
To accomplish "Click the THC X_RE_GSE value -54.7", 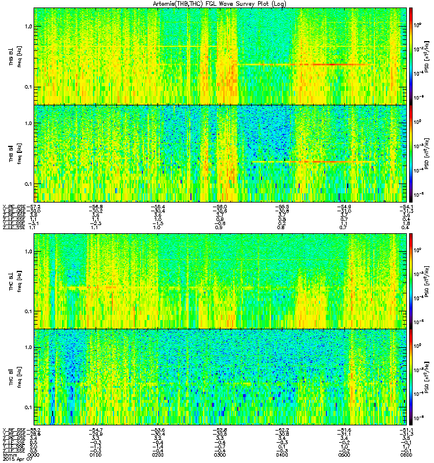I will coord(95,430).
